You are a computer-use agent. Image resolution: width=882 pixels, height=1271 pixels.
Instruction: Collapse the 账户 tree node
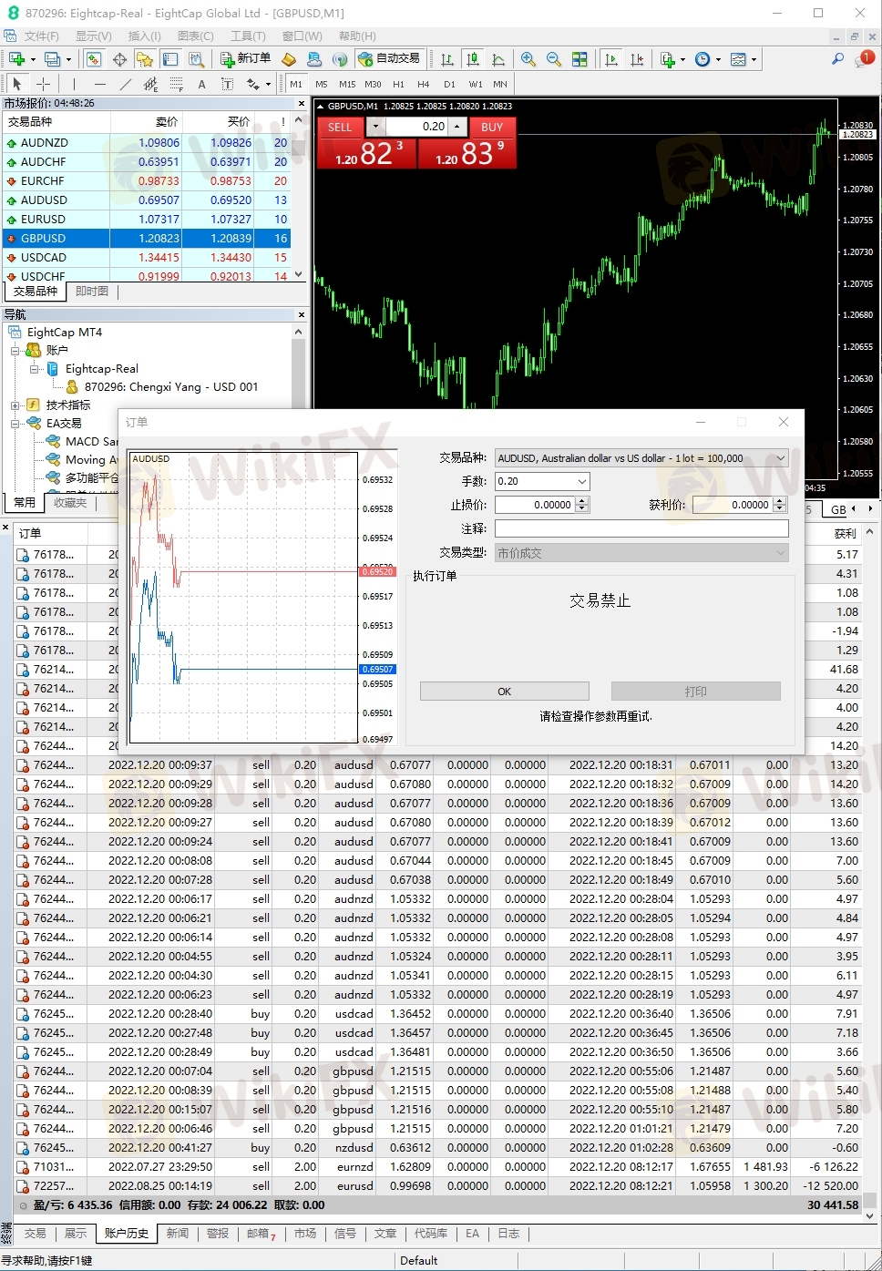pos(15,350)
